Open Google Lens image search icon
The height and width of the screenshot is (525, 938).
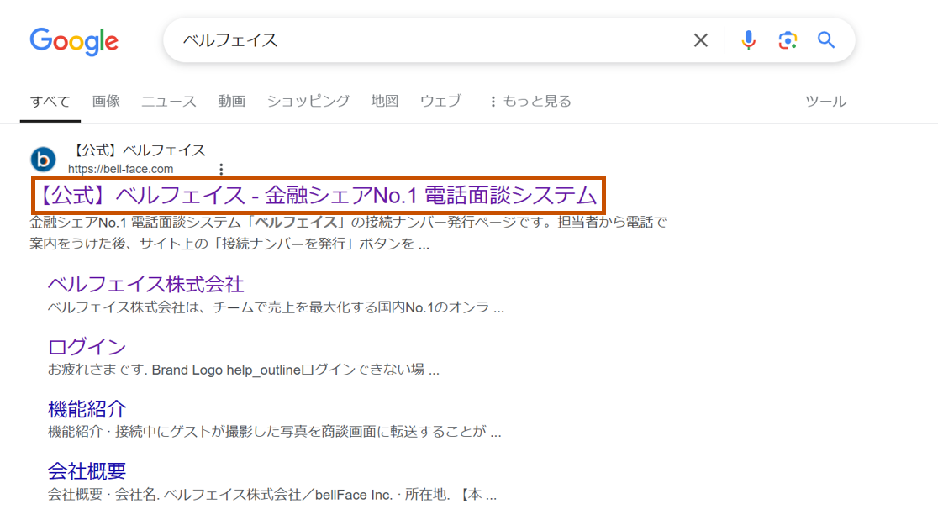pyautogui.click(x=788, y=40)
